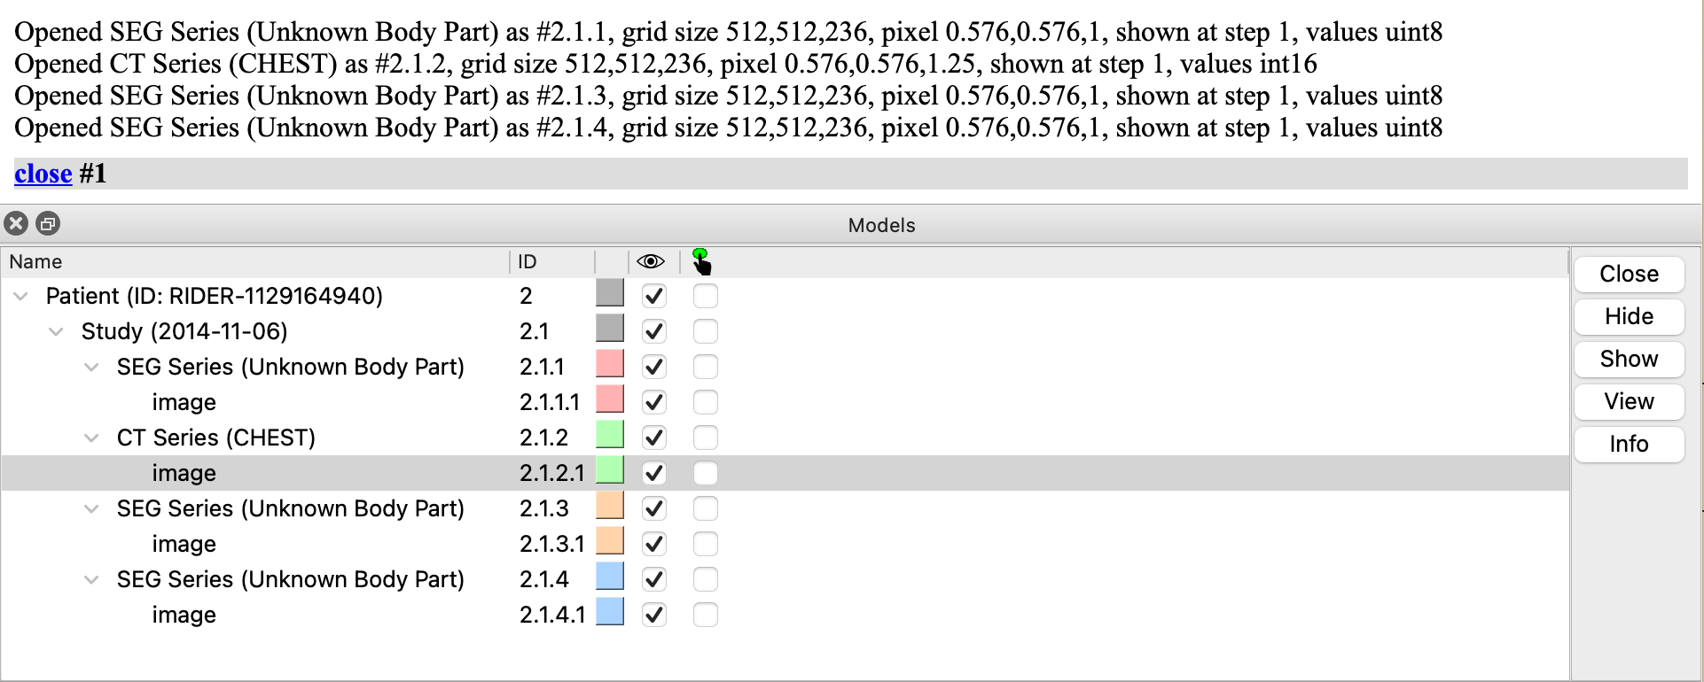This screenshot has width=1704, height=682.
Task: Enable selection checkbox for Patient model 2
Action: click(705, 296)
